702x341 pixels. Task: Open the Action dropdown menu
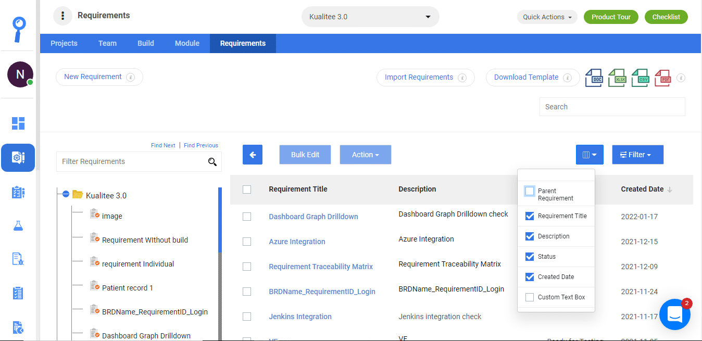pos(365,154)
